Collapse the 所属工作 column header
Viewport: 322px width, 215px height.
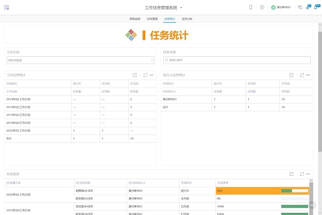click(x=8, y=182)
